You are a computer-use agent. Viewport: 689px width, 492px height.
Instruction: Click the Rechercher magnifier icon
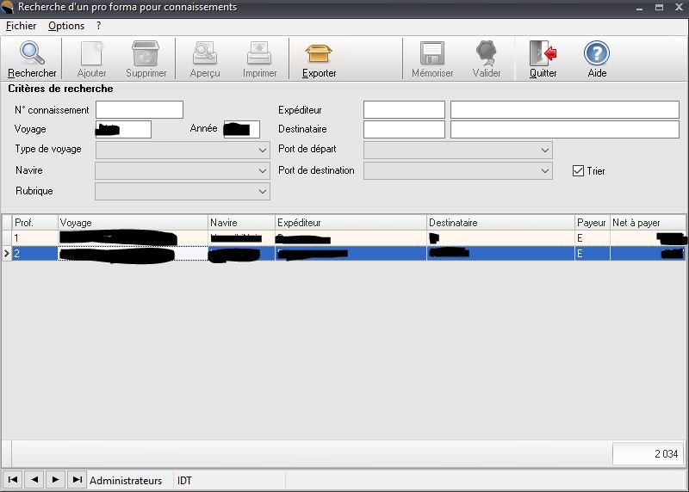click(32, 54)
